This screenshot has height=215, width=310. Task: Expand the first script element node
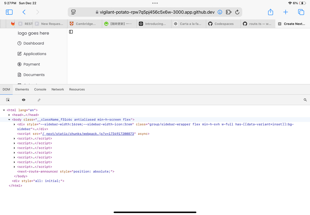point(14,138)
